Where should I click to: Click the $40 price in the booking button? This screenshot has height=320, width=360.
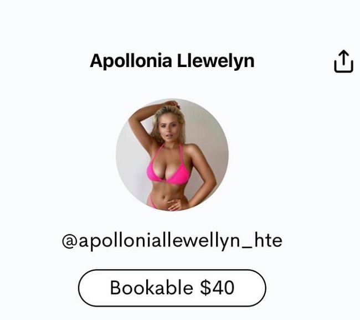pyautogui.click(x=217, y=287)
